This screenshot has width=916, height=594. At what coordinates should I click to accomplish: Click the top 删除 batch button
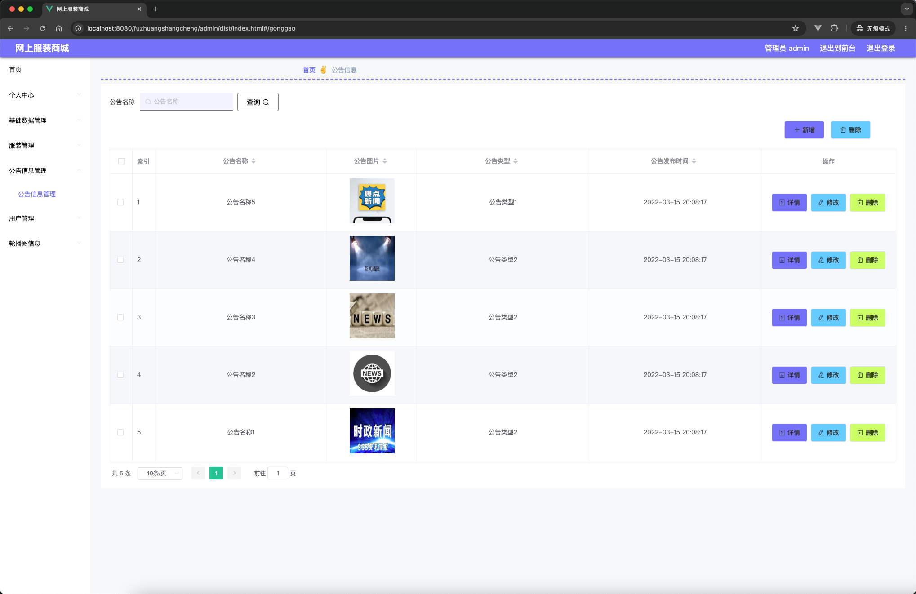850,130
